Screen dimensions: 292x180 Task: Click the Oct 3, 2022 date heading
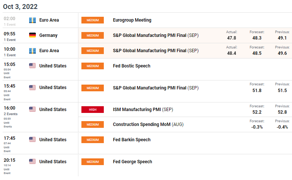click(20, 7)
